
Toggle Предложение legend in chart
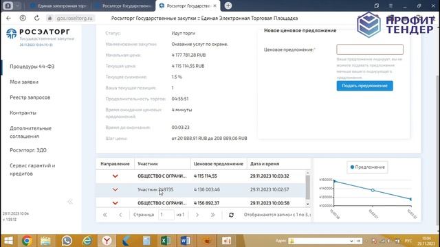pos(367,167)
